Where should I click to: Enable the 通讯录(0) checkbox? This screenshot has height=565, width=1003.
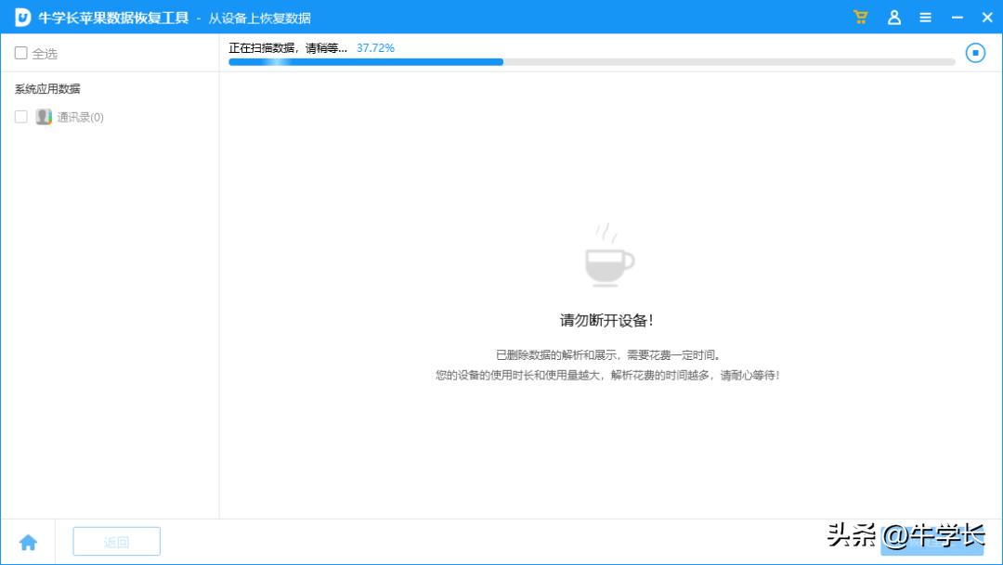click(x=20, y=117)
